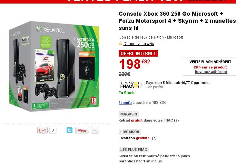
Task: Click the star icon beside Donner votre avis
Action: [120, 43]
